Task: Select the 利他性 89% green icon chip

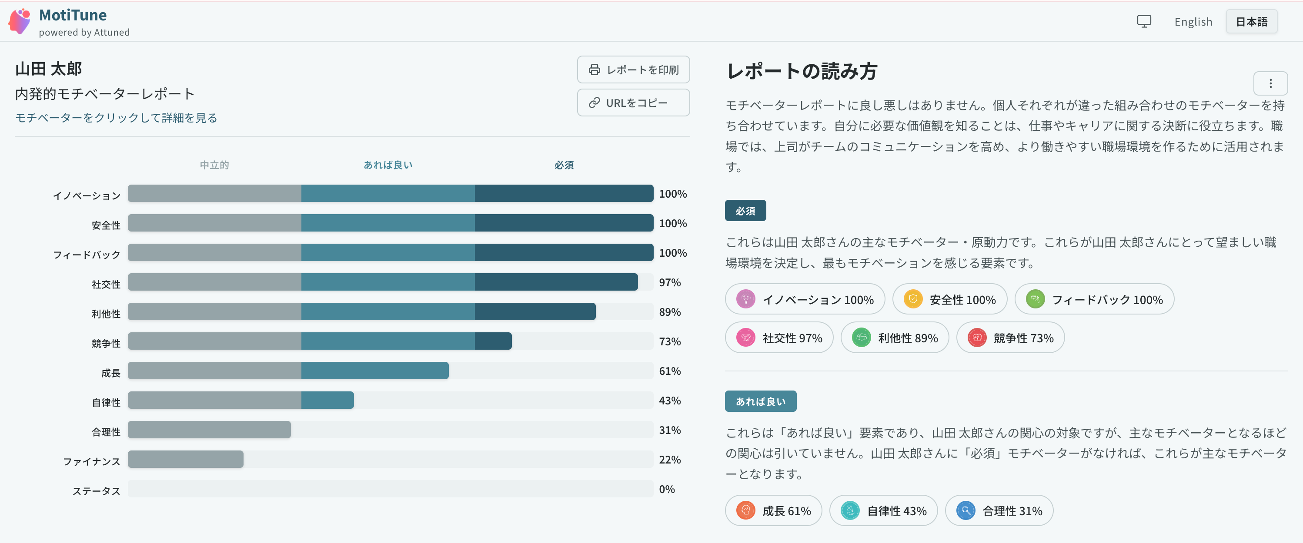Action: (x=894, y=338)
